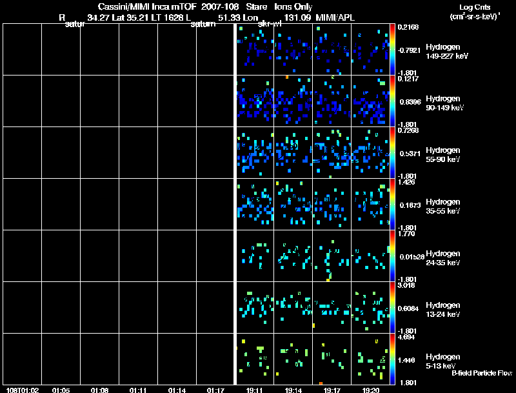This screenshot has height=393, width=516.
Task: Select the 19:14 panel of Hydrogen 90-149 keV
Action: pos(293,101)
